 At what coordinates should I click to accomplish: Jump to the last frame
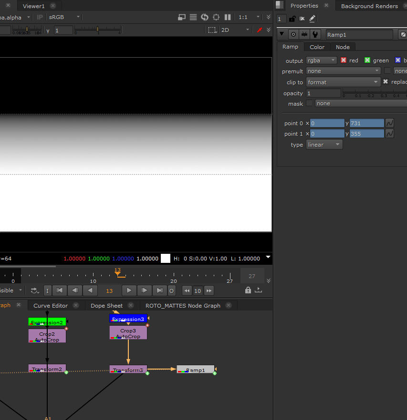point(159,290)
